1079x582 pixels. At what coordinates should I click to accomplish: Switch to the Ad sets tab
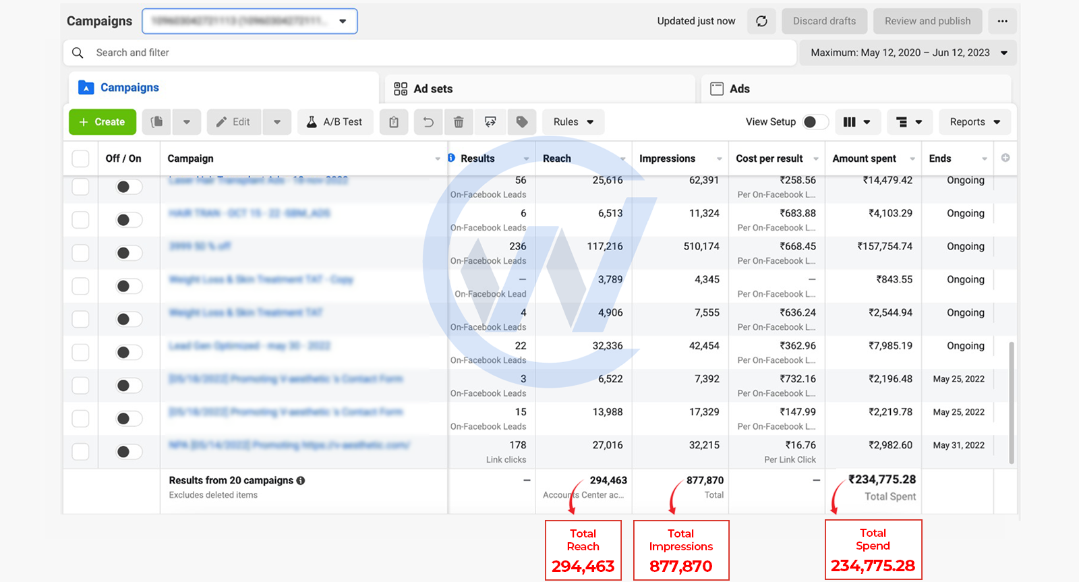pos(540,88)
